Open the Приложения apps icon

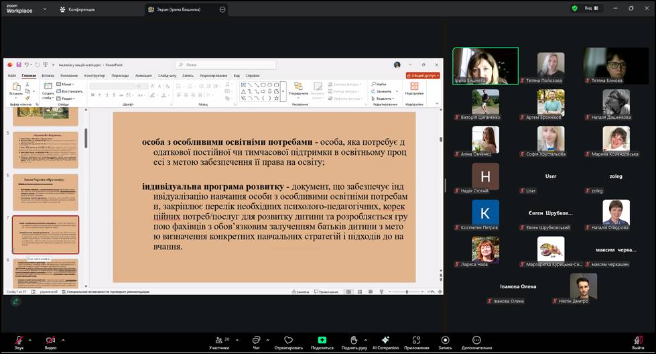click(x=416, y=341)
